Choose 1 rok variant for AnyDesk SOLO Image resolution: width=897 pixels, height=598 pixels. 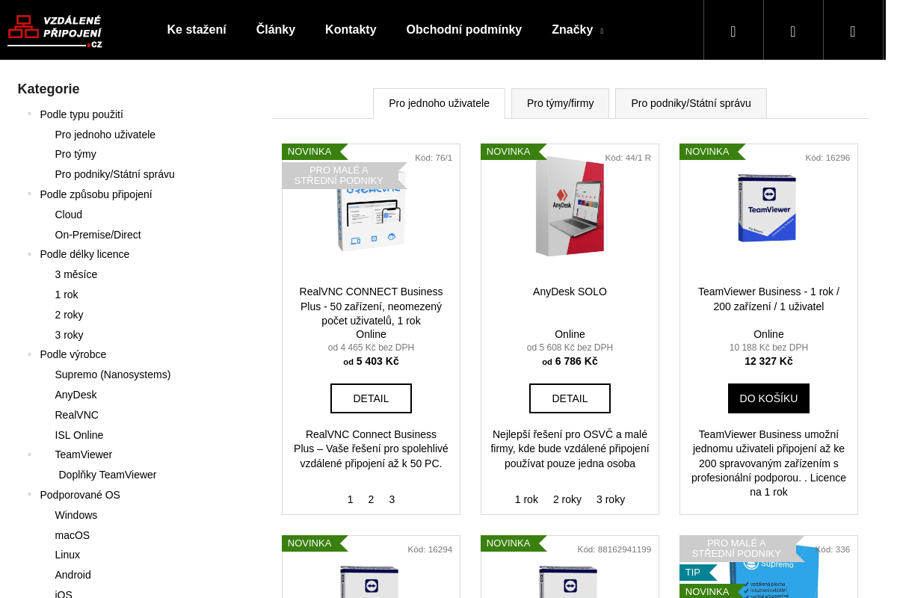(x=526, y=499)
